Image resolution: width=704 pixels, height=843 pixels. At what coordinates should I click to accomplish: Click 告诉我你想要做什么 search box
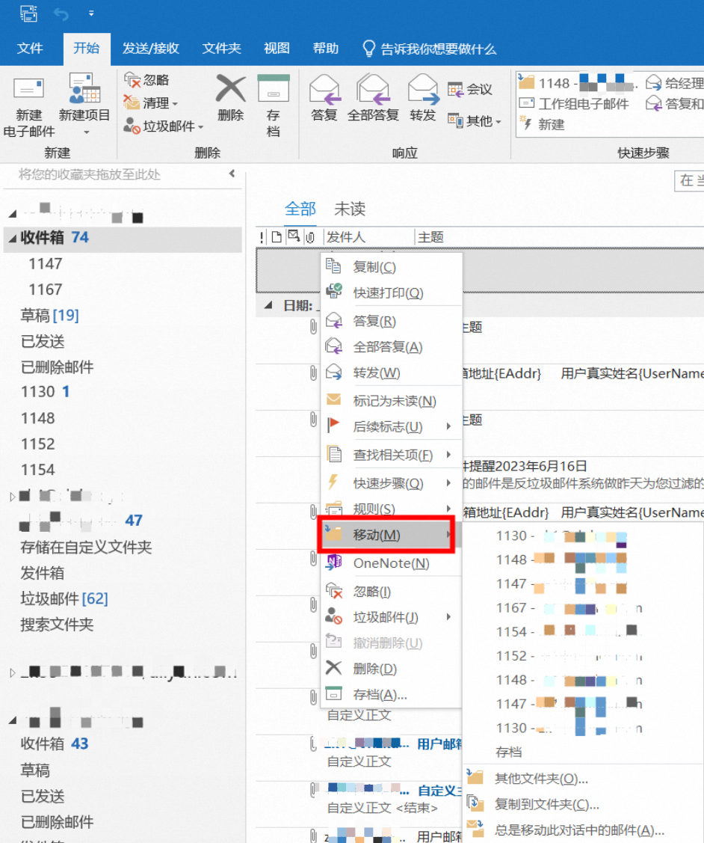point(438,49)
